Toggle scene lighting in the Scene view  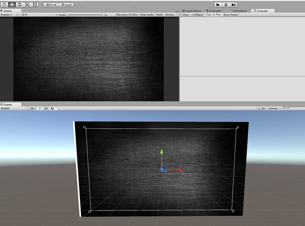click(x=40, y=108)
